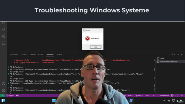The width and height of the screenshot is (185, 104).
Task: Show hidden system tray icons
Action: pos(164,101)
